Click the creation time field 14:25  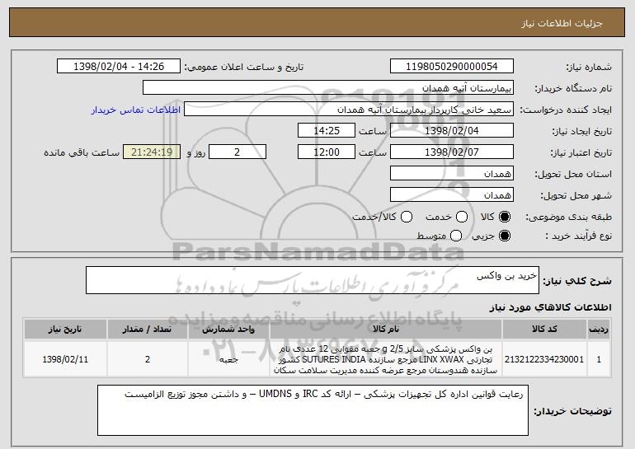327,131
